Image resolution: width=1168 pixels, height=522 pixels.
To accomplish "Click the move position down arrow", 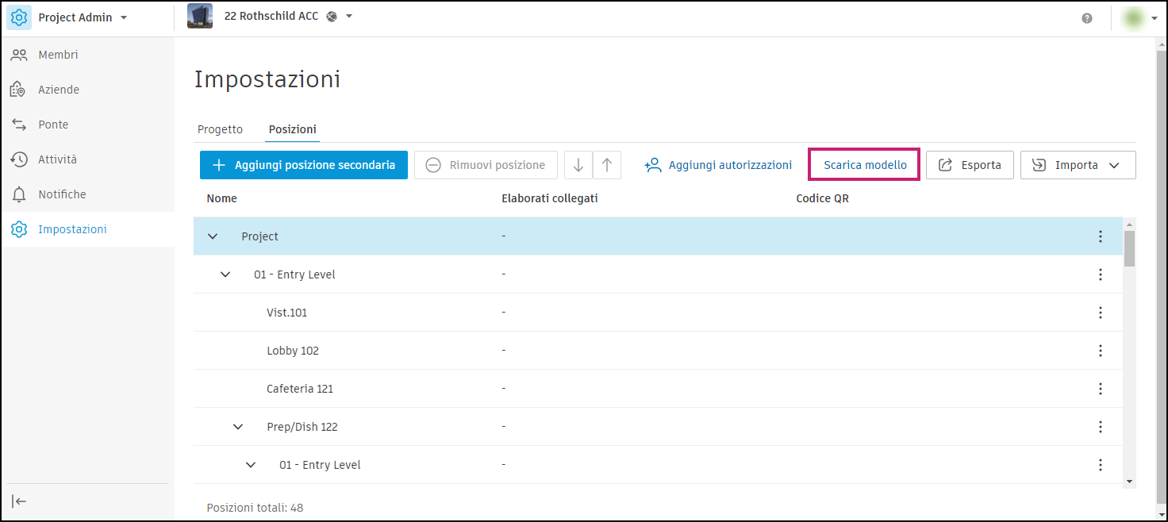I will pyautogui.click(x=578, y=165).
